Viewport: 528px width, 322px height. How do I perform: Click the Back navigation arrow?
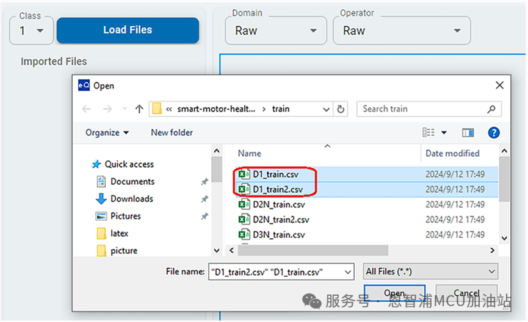click(x=87, y=109)
